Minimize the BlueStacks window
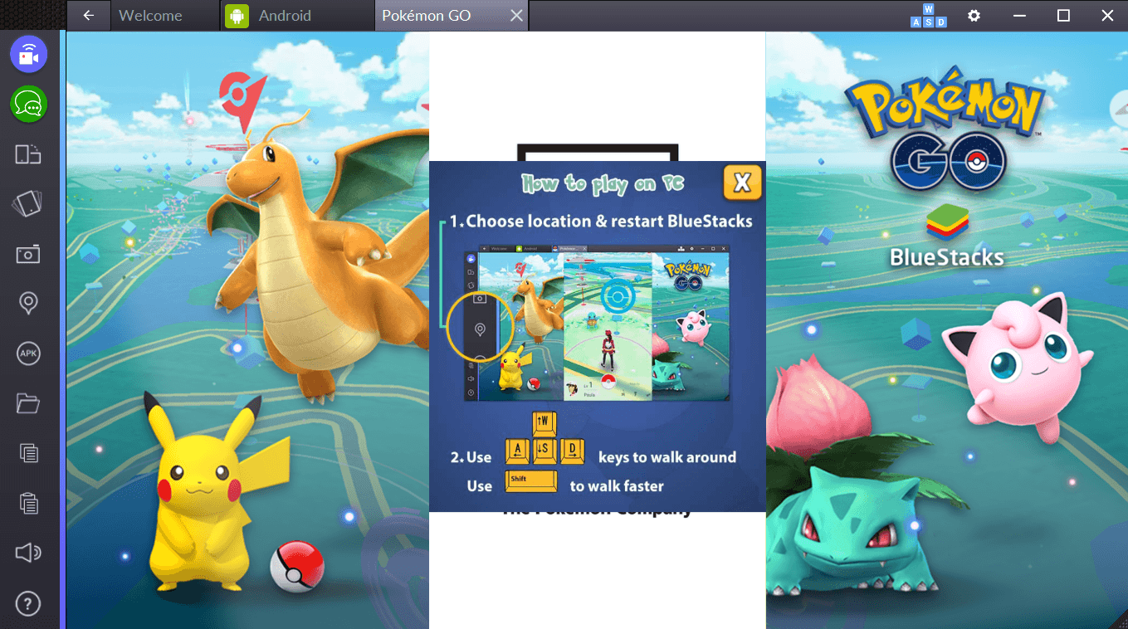 click(x=1019, y=16)
